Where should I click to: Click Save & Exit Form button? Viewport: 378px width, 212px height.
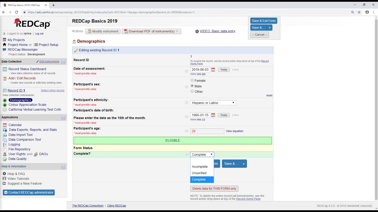point(264,21)
